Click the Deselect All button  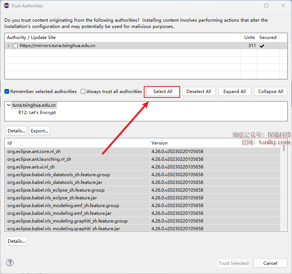(198, 92)
